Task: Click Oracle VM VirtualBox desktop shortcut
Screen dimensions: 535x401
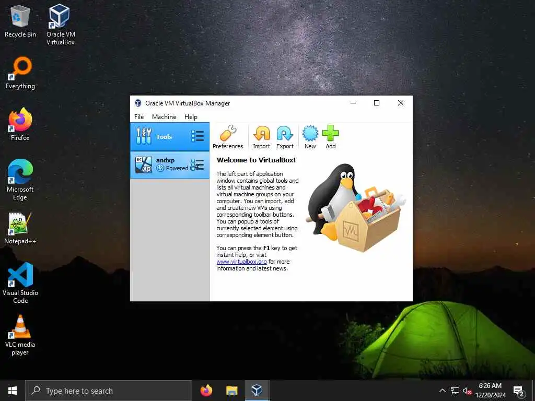Action: point(60,25)
